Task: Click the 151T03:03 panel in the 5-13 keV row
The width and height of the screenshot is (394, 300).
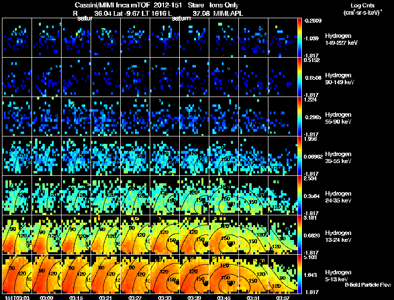Action: click(x=17, y=274)
